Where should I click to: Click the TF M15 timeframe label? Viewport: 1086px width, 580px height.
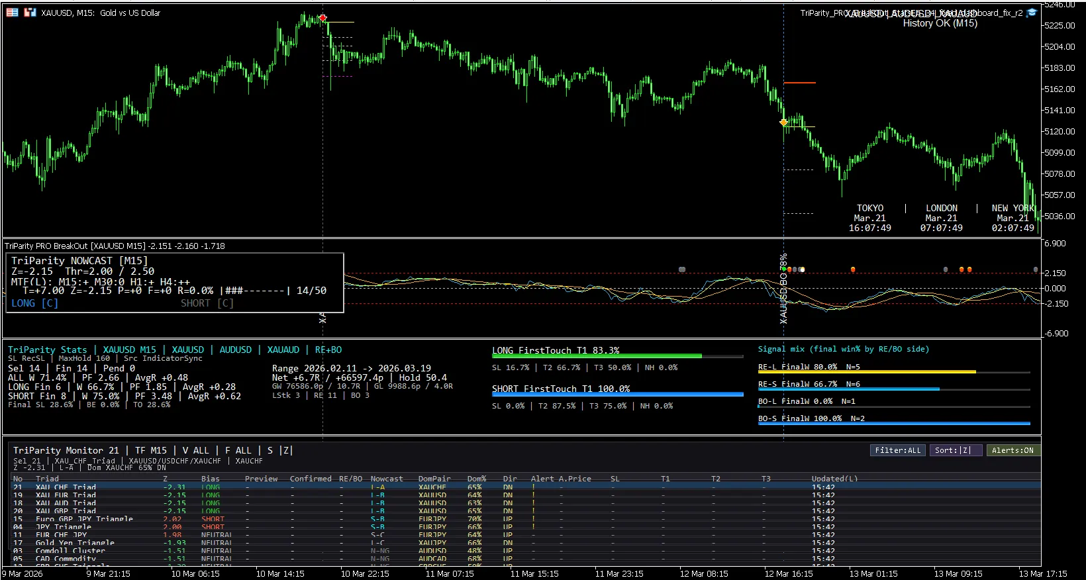[150, 450]
